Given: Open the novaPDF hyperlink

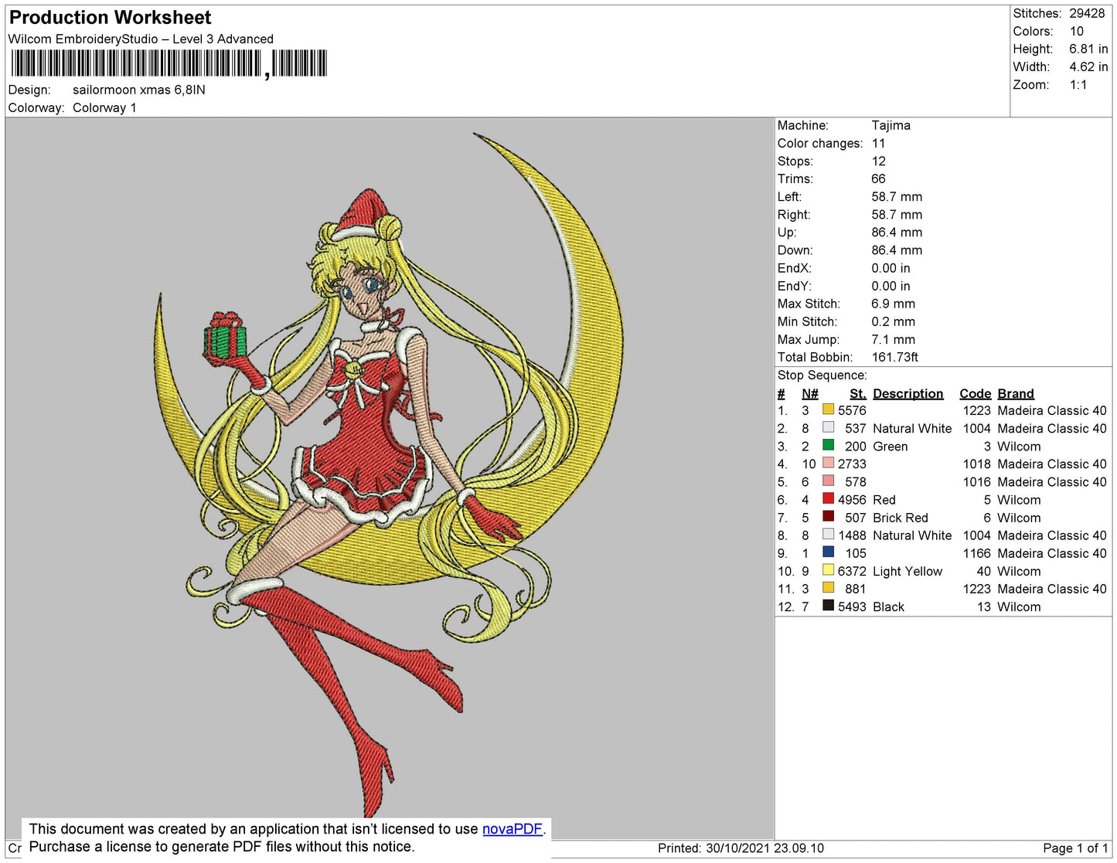Looking at the screenshot, I should coord(513,829).
